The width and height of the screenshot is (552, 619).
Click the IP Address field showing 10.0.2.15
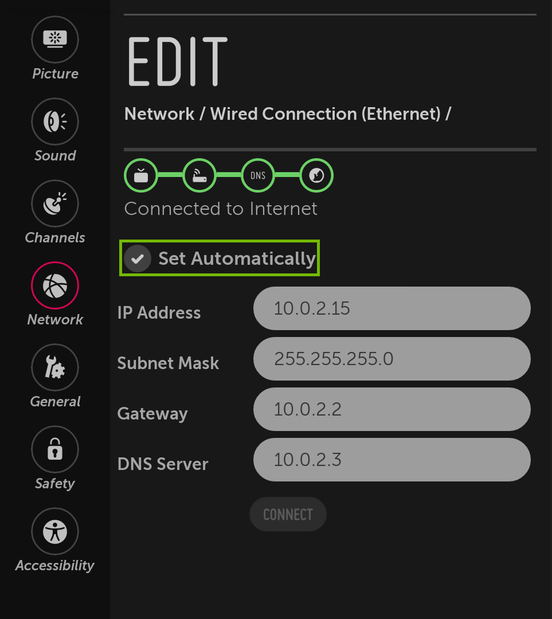(x=392, y=308)
